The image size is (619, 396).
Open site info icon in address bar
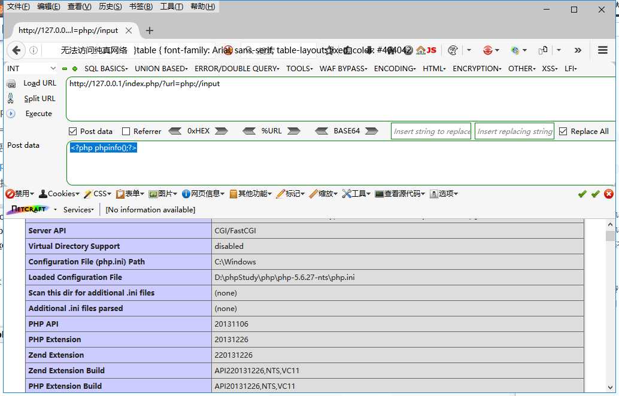point(34,50)
